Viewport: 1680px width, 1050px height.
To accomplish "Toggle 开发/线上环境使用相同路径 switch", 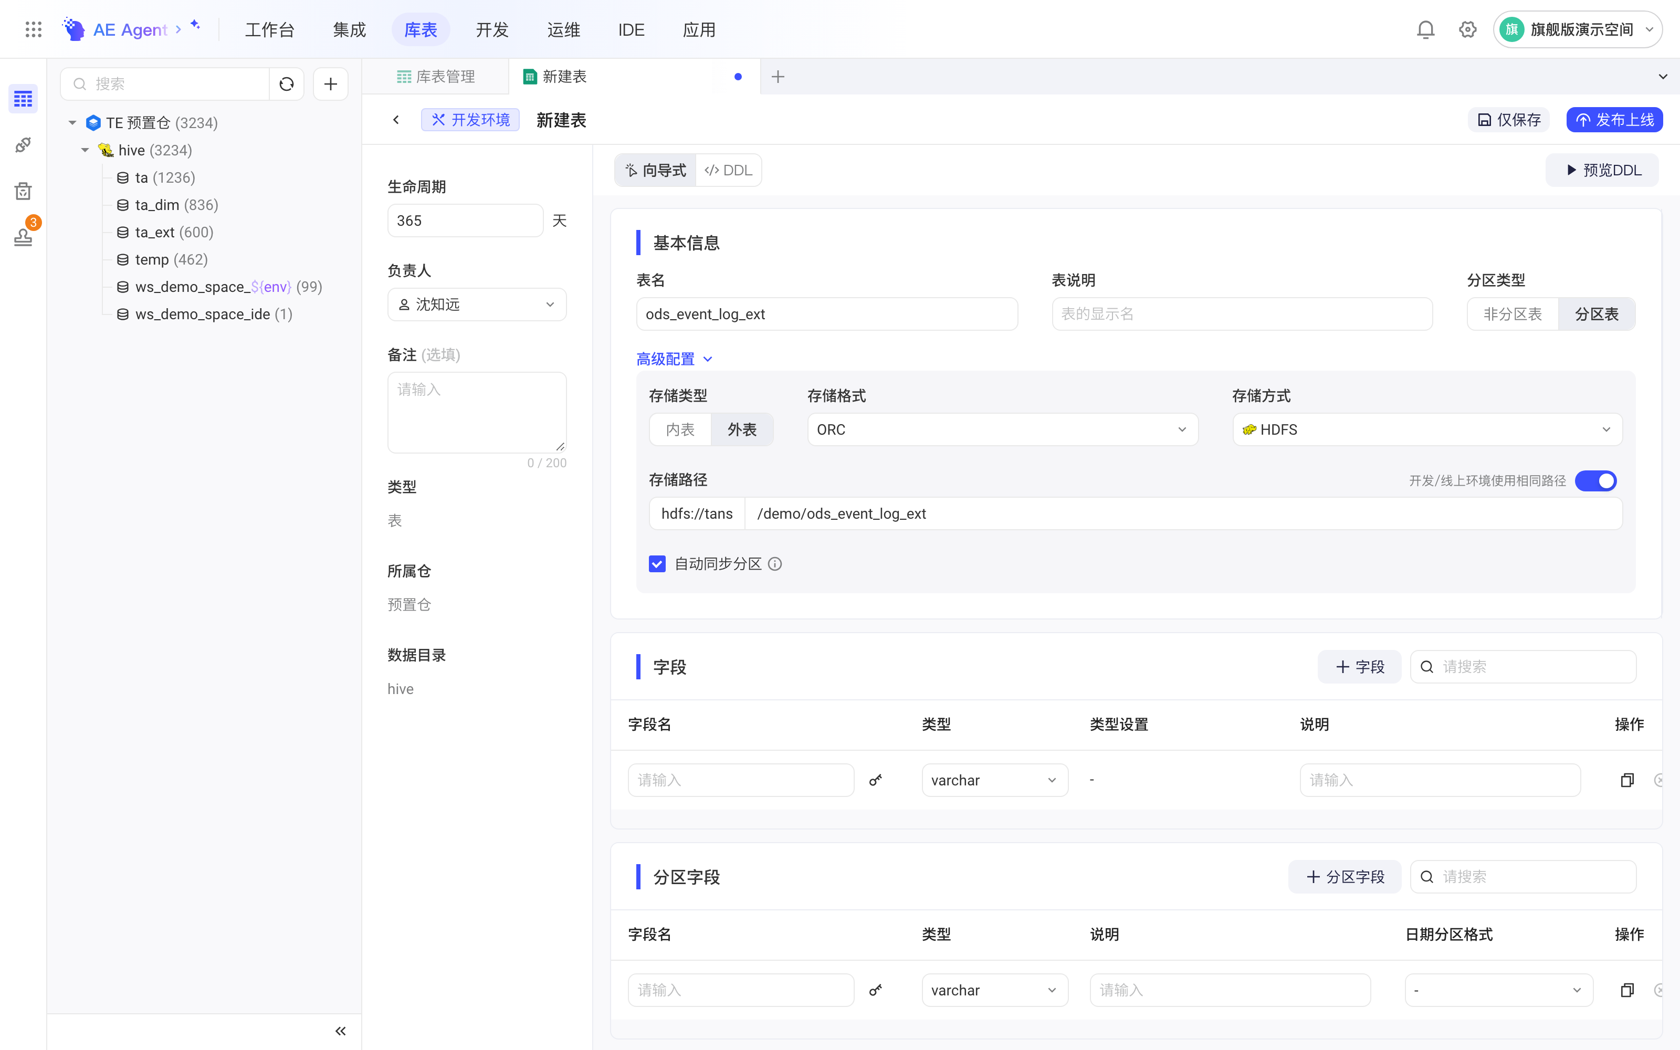I will pos(1595,480).
